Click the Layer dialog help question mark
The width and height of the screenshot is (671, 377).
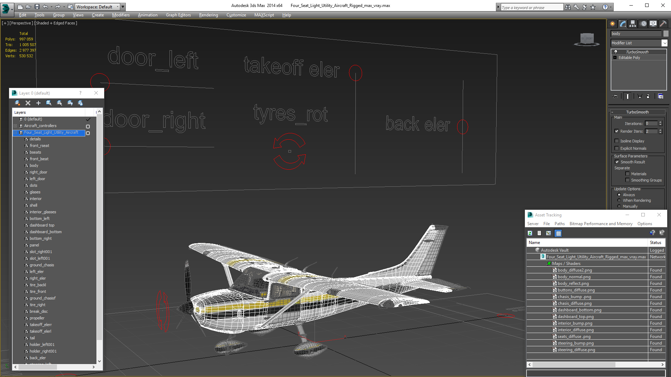pyautogui.click(x=80, y=93)
